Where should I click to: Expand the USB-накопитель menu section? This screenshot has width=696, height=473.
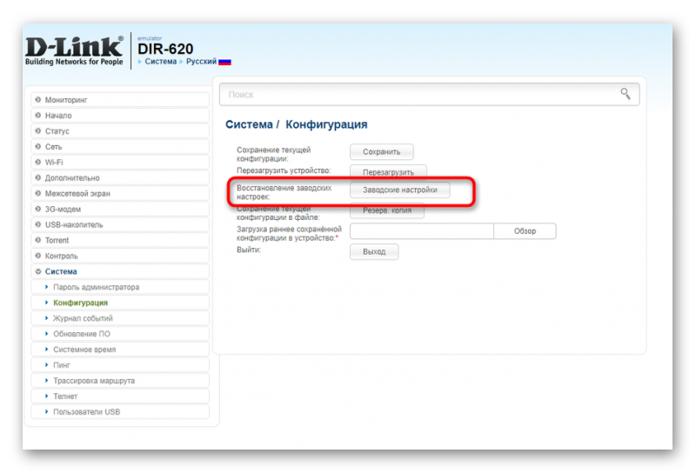pos(120,224)
